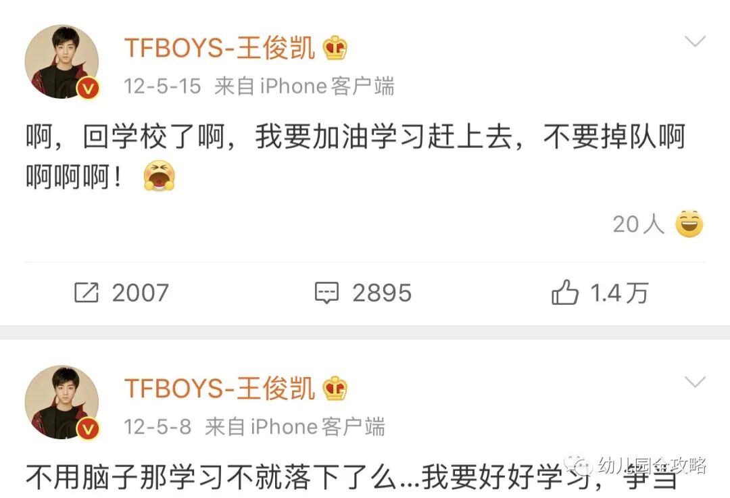730x498 pixels.
Task: Tap the repost icon showing 2007
Action: click(87, 293)
